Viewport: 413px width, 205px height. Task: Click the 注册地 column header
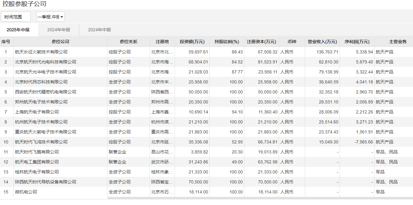point(162,42)
